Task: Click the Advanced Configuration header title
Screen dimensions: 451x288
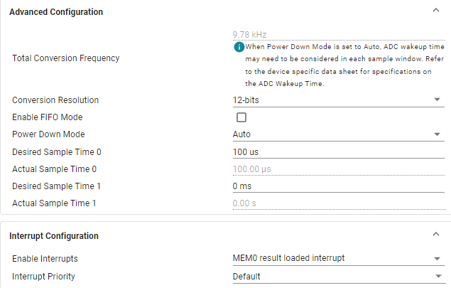Action: pos(56,12)
